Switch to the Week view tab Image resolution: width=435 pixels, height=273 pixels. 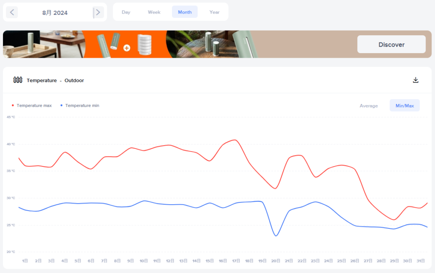pyautogui.click(x=154, y=12)
